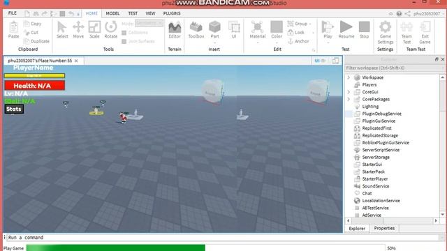
Task: Click Explorer down scroll arrow
Action: pos(442,215)
